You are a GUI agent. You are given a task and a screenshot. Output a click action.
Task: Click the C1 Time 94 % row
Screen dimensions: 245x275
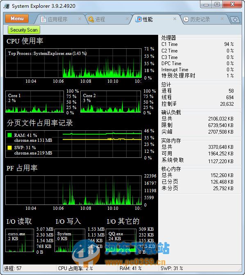197,44
